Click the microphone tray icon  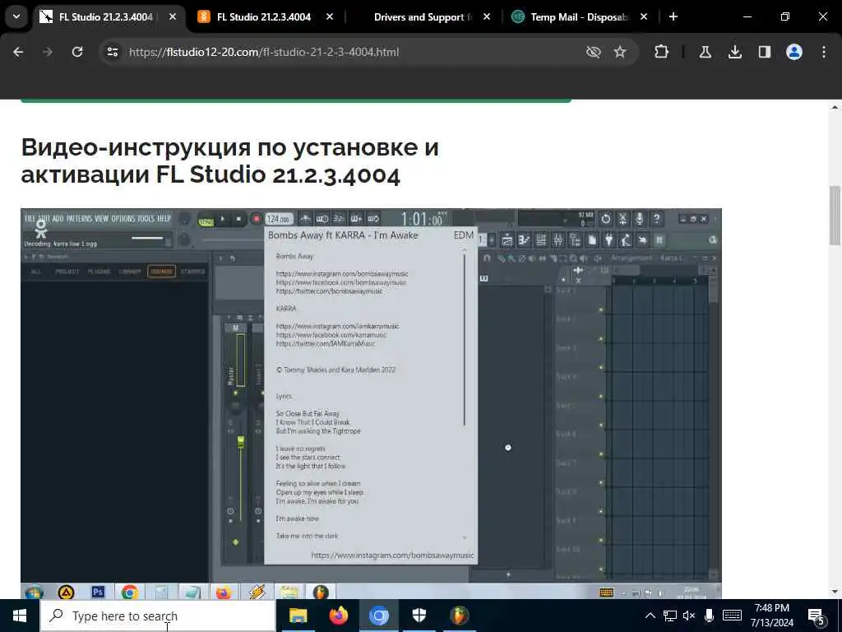click(x=709, y=616)
